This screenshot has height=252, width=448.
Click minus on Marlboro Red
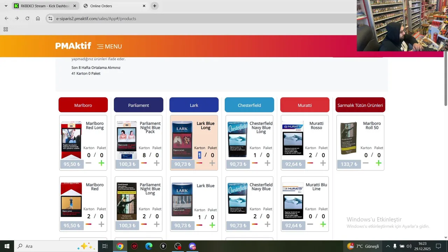click(x=89, y=224)
